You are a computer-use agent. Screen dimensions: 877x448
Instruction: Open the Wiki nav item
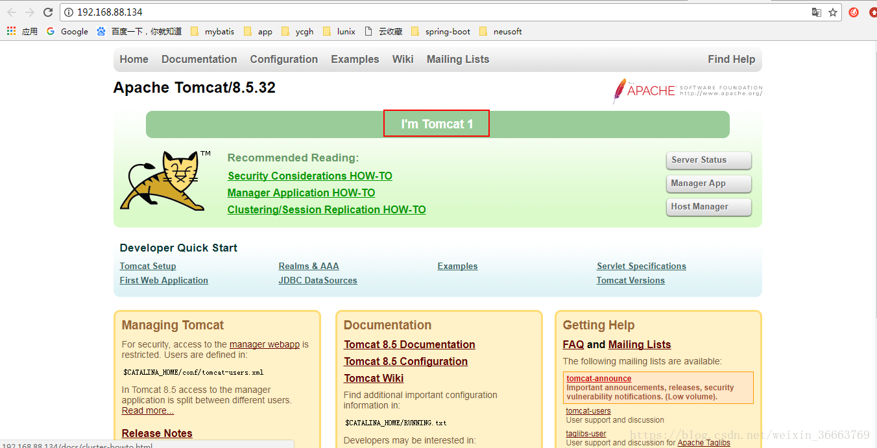pos(403,59)
